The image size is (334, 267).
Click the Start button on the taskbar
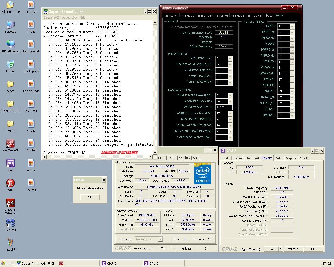[x=7, y=263]
